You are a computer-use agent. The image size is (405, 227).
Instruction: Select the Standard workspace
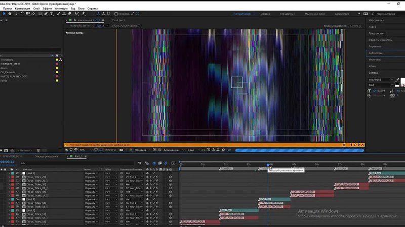pos(287,14)
